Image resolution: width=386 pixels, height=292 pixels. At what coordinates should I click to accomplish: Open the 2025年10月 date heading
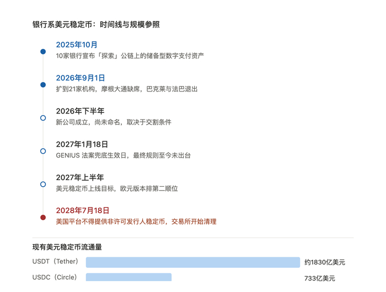tap(77, 45)
